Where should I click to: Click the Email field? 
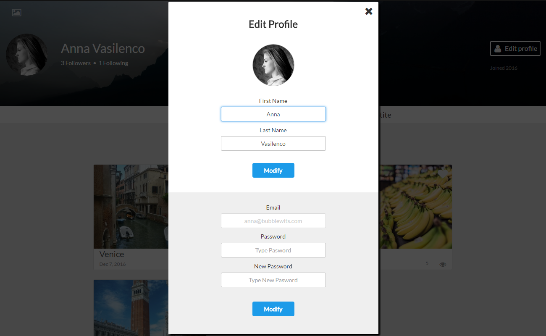[x=273, y=221]
